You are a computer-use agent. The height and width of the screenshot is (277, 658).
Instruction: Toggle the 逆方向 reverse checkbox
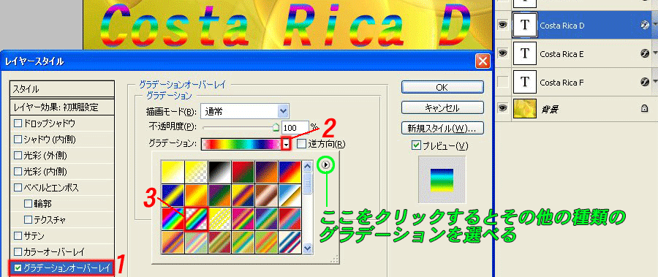(x=301, y=144)
